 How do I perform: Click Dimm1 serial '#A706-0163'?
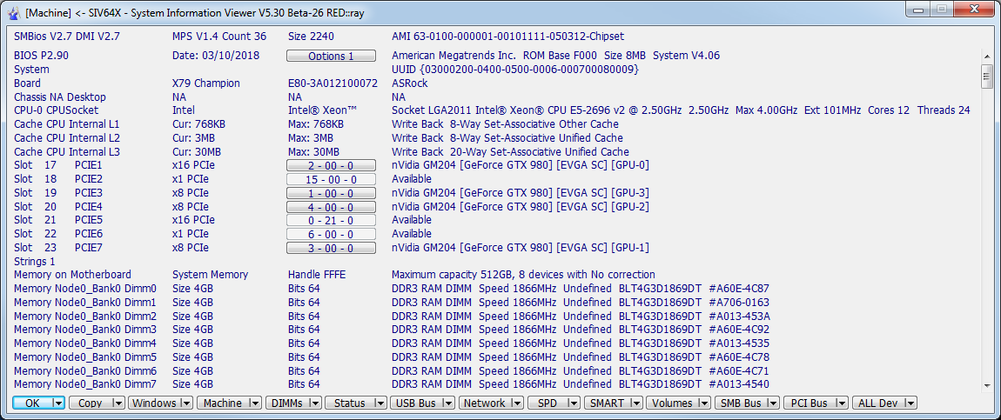click(x=739, y=302)
